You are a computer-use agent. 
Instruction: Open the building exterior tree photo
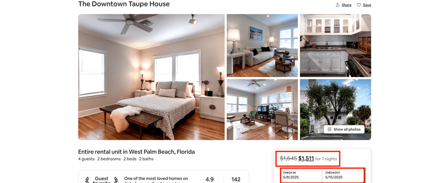tap(336, 109)
